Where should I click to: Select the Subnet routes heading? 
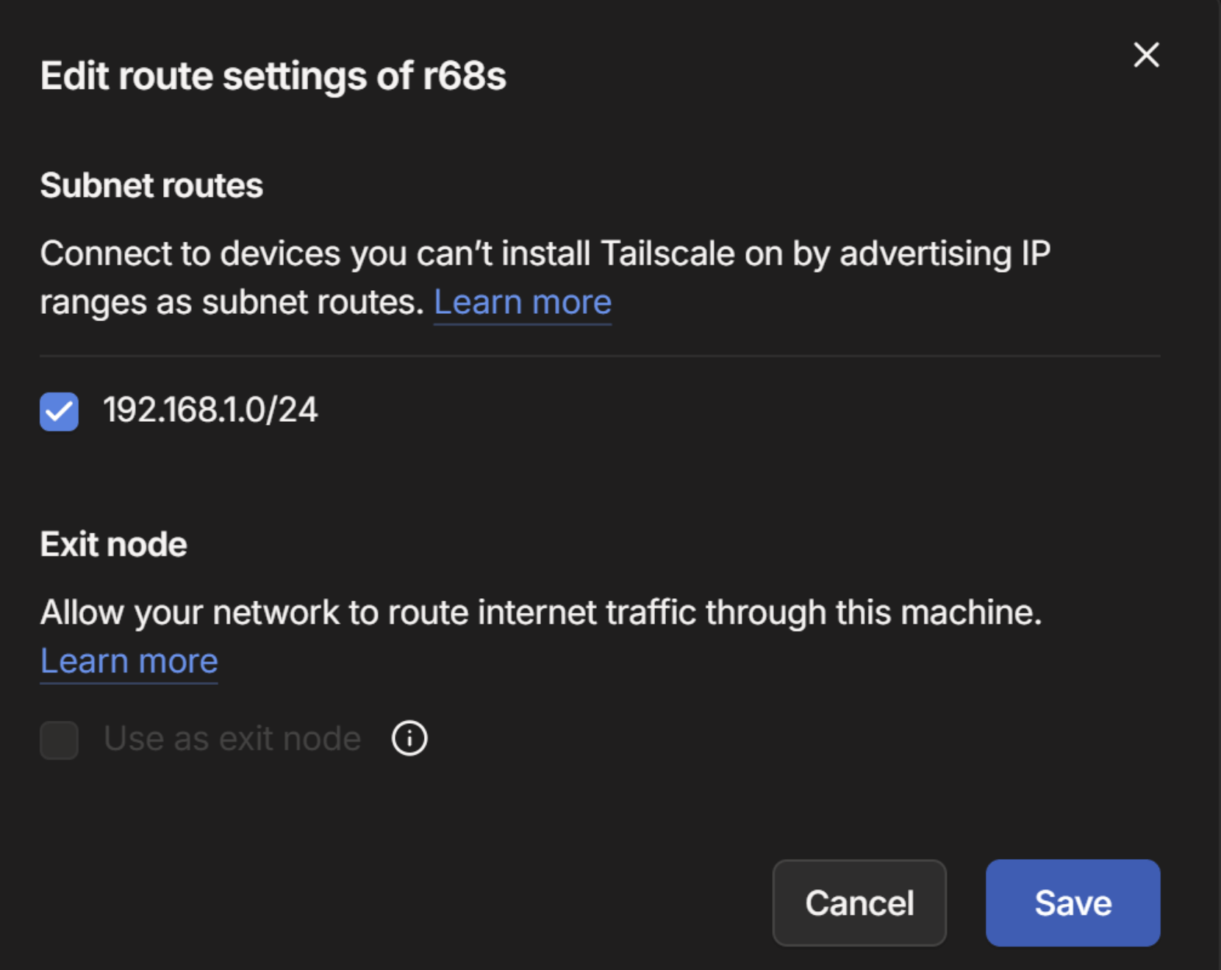click(151, 185)
